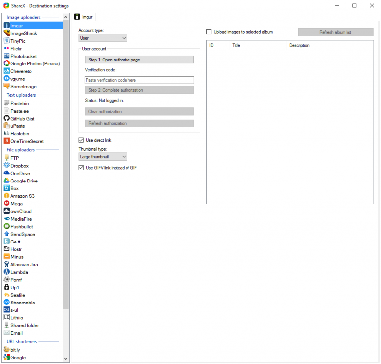Screen dimensions: 381x364
Task: Select uPaste in text uploaders
Action: click(x=14, y=126)
